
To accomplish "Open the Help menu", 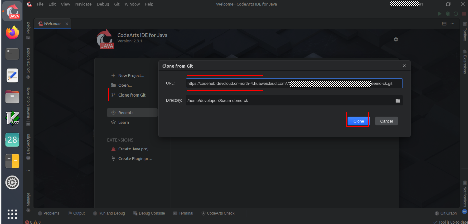I will (149, 4).
